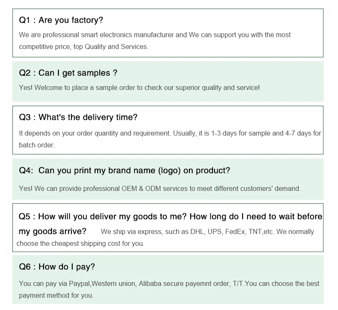This screenshot has width=338, height=310.
Task: Click the "payment method for you" line
Action: coord(56,296)
